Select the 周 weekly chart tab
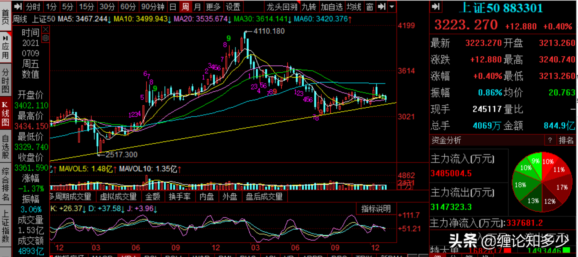Image resolution: width=578 pixels, height=257 pixels. pyautogui.click(x=186, y=7)
